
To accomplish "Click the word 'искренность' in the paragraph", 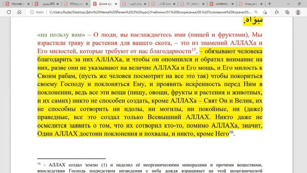I will pyautogui.click(x=203, y=84).
